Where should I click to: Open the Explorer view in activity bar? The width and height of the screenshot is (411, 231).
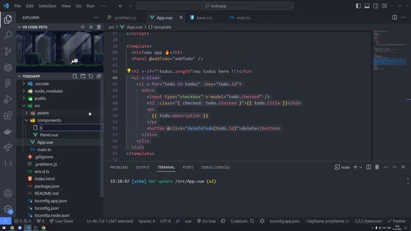(x=8, y=19)
